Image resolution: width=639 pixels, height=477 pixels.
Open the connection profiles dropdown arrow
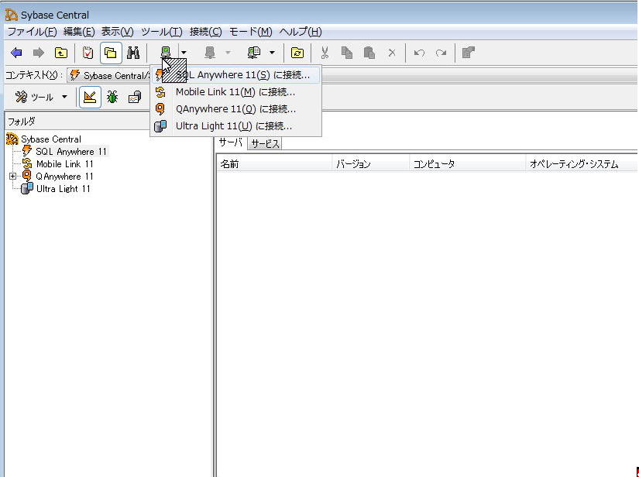[x=272, y=53]
